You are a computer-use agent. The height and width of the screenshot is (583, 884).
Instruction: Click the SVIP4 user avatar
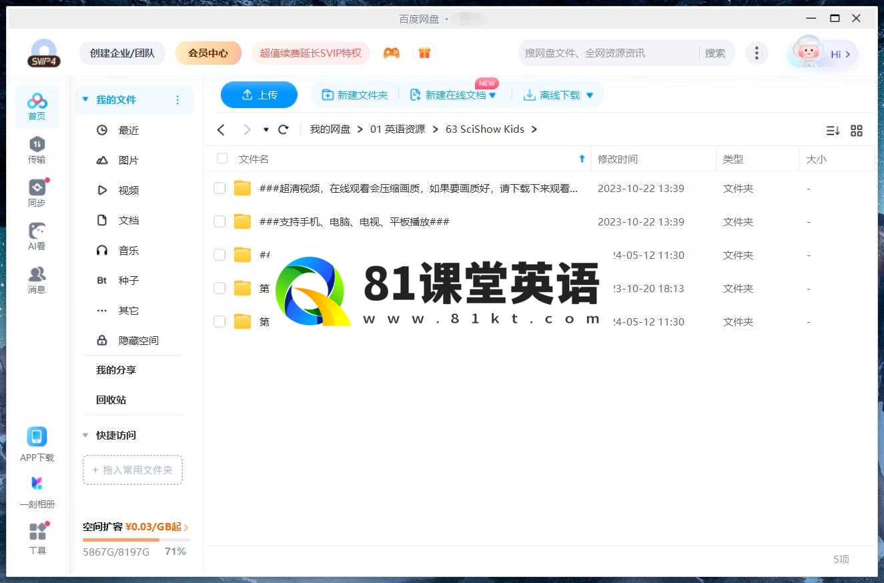point(44,53)
